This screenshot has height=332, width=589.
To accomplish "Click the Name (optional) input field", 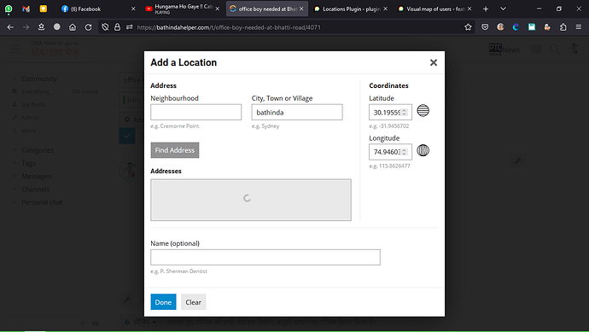I will pyautogui.click(x=265, y=257).
